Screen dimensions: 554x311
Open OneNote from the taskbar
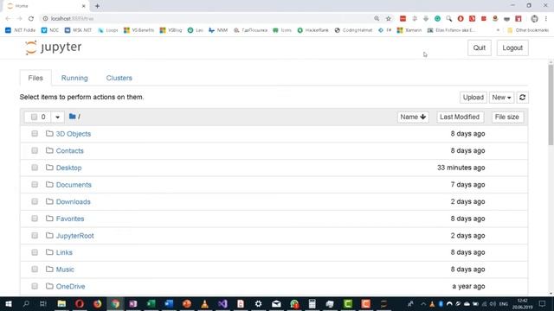pyautogui.click(x=133, y=303)
